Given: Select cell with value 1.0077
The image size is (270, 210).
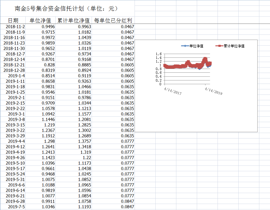Looking at the screenshot, I should pyautogui.click(x=40, y=196).
